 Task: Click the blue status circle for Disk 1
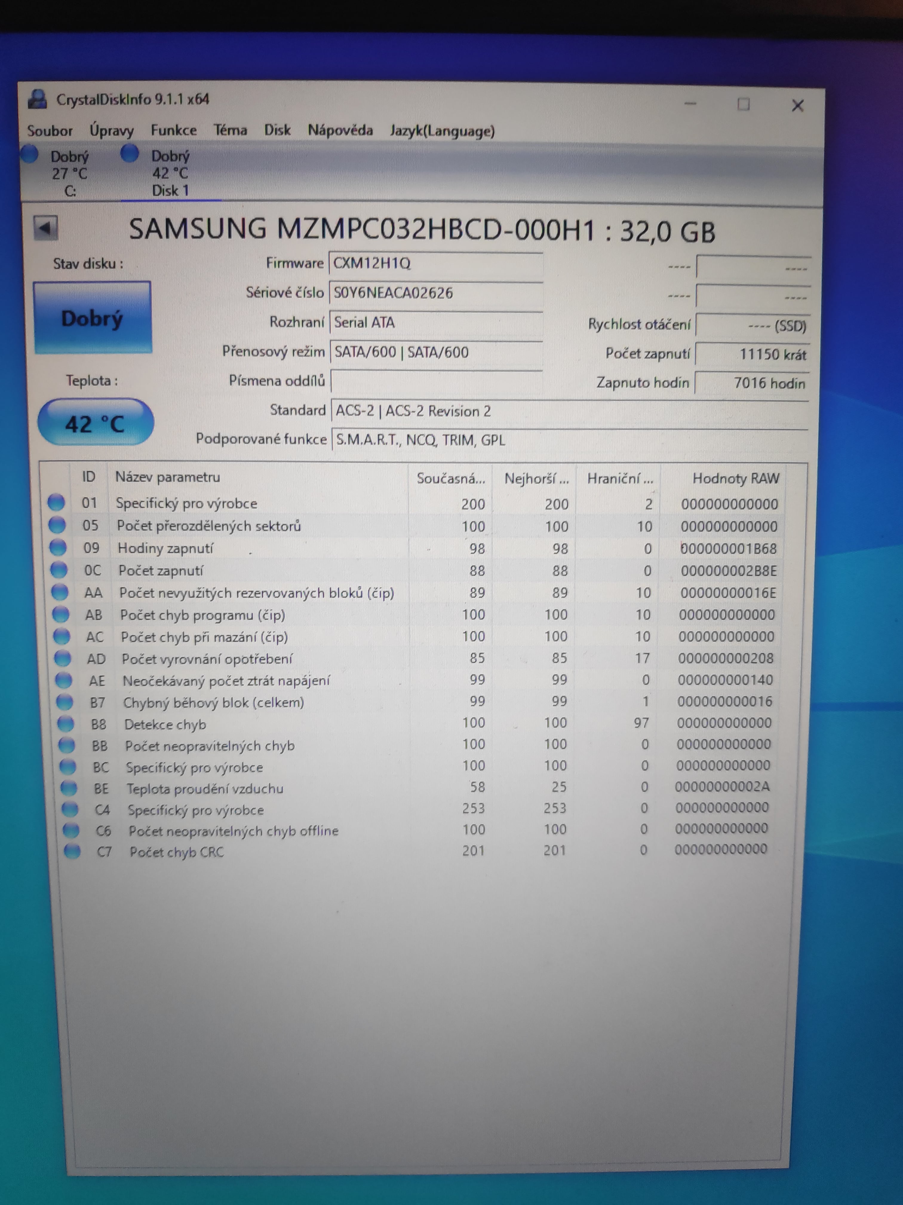click(x=130, y=154)
